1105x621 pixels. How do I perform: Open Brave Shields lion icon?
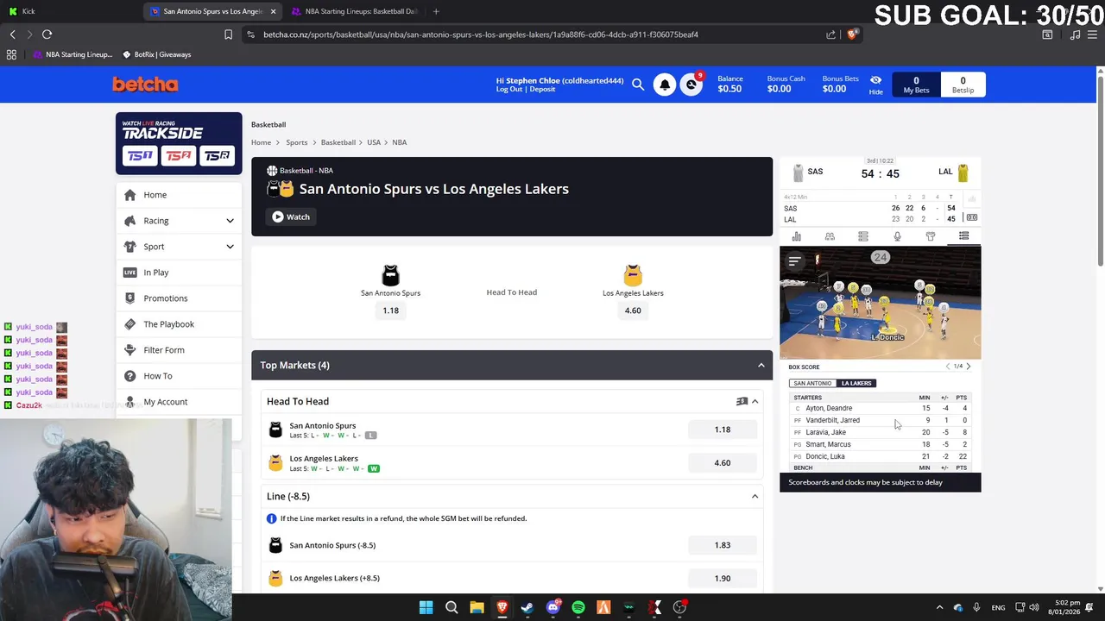pyautogui.click(x=852, y=34)
